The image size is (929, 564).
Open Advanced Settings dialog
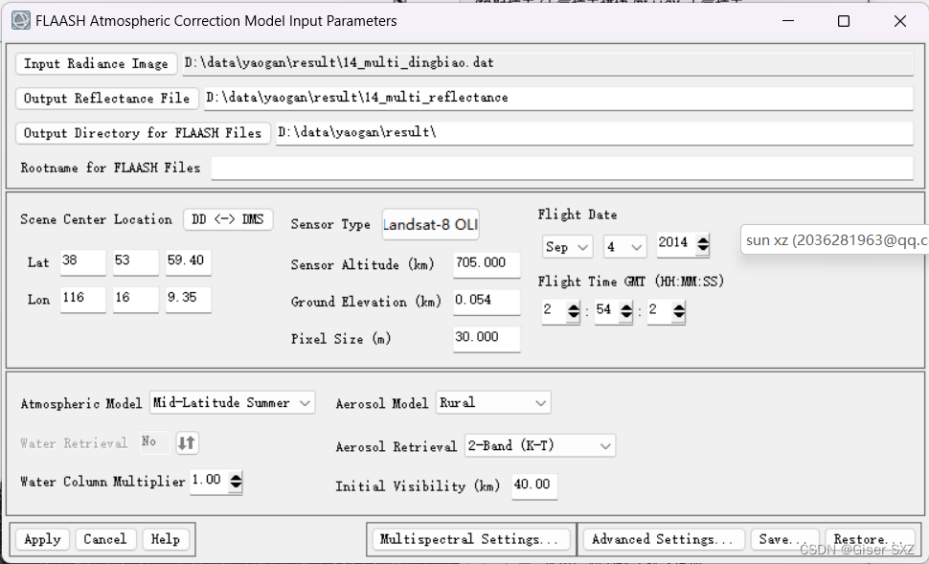tap(664, 540)
